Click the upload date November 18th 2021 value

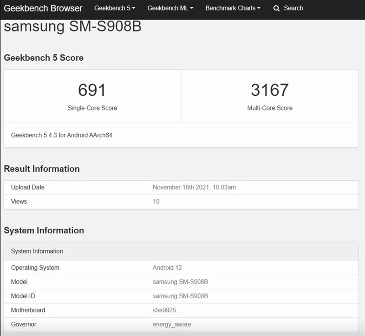[194, 187]
